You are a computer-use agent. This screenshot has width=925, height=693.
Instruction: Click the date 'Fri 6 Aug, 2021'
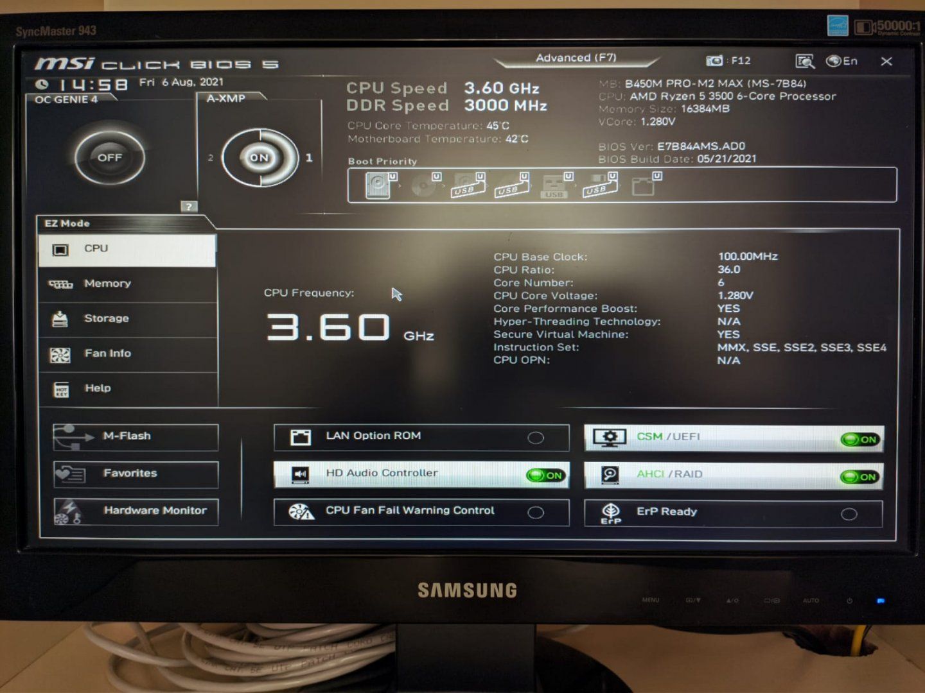(181, 82)
